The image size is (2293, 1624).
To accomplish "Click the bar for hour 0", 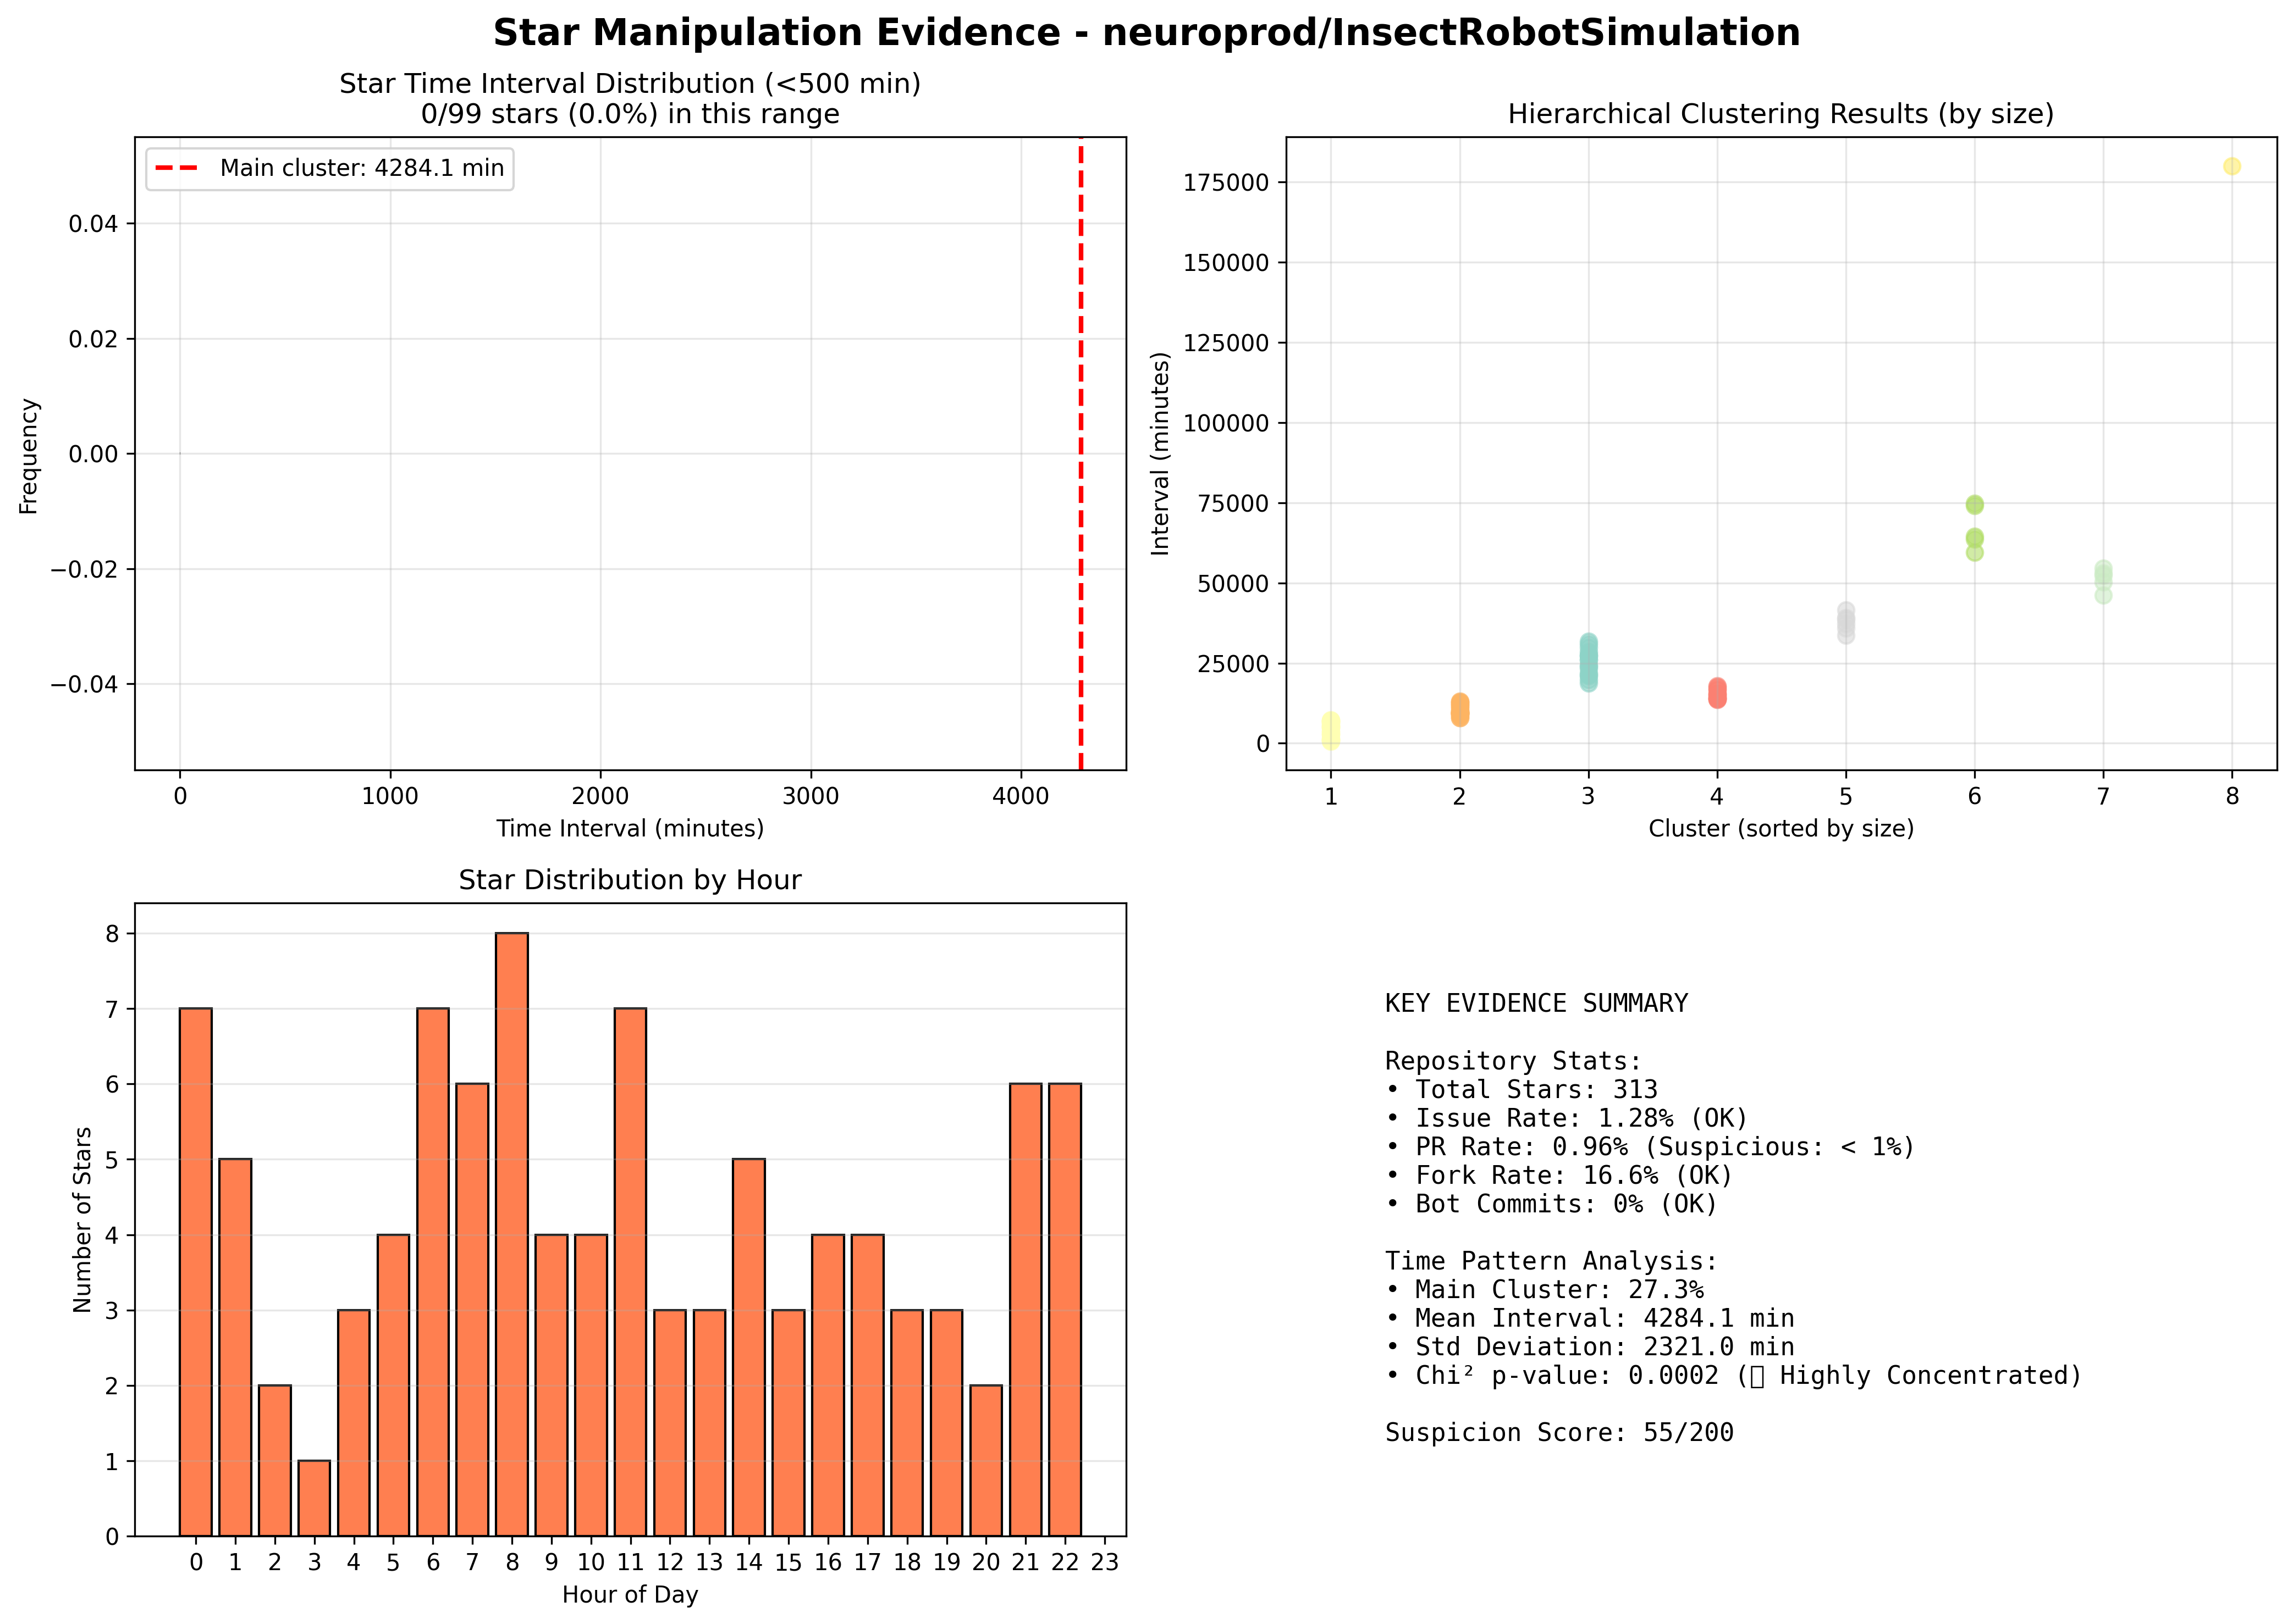I will [x=196, y=1272].
